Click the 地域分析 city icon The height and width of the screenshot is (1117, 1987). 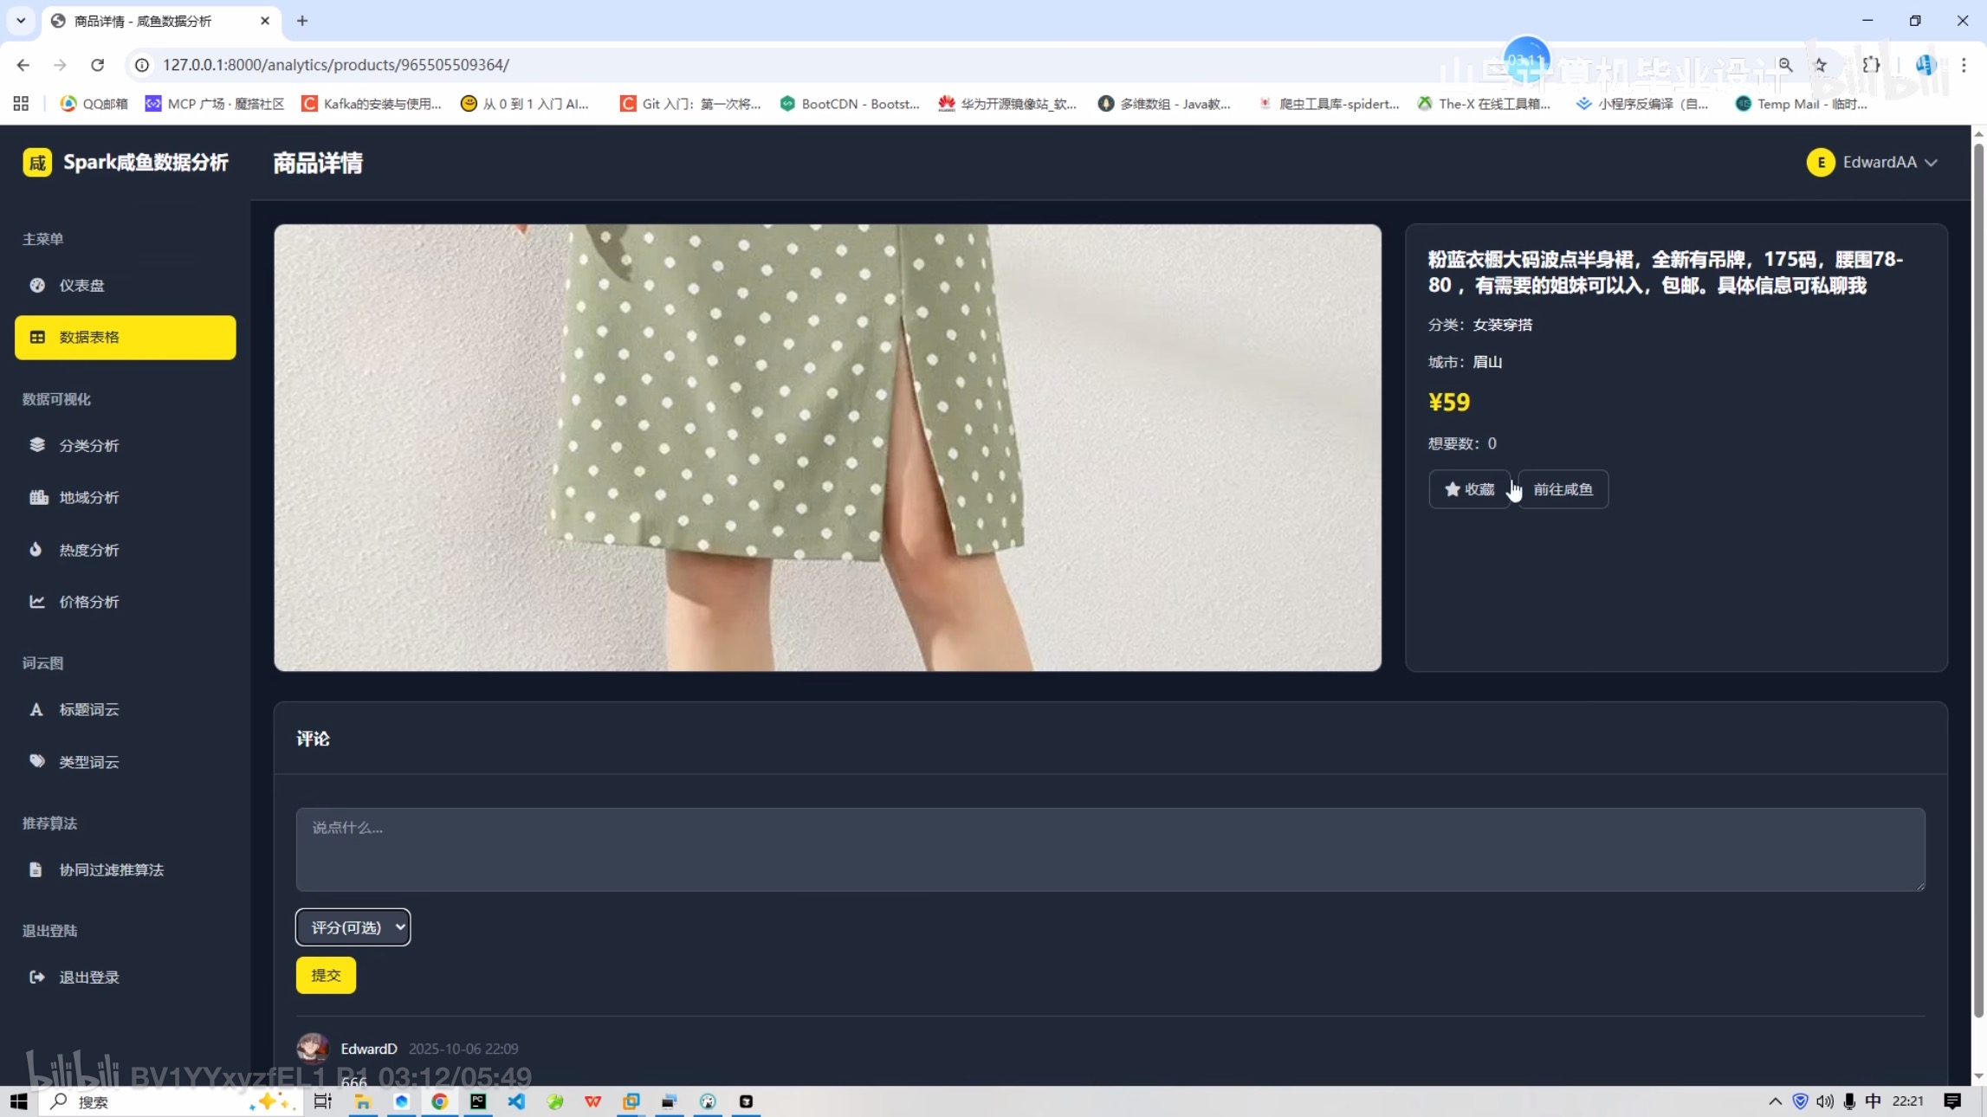(x=38, y=497)
